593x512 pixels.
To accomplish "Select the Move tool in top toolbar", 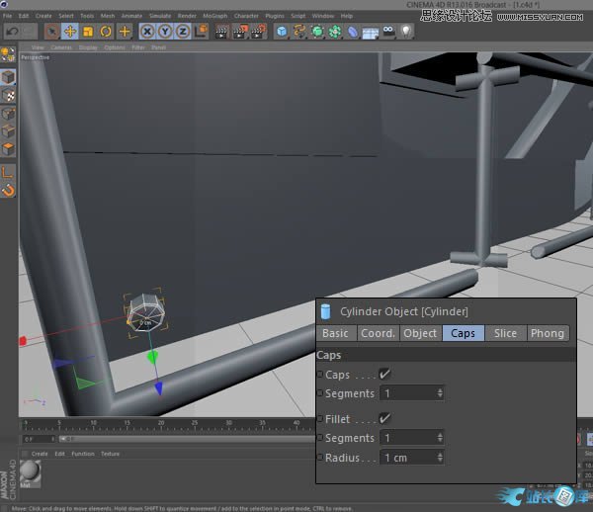I will 70,32.
